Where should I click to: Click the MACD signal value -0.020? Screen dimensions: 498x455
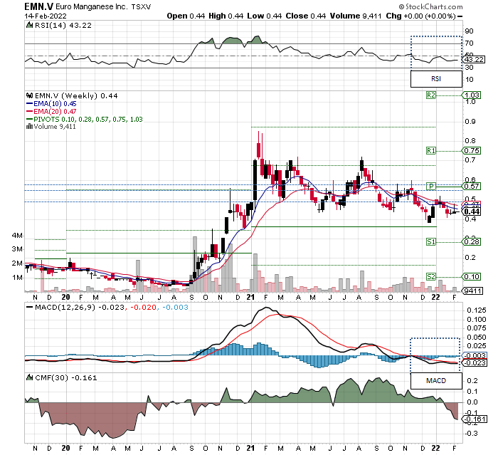point(144,308)
